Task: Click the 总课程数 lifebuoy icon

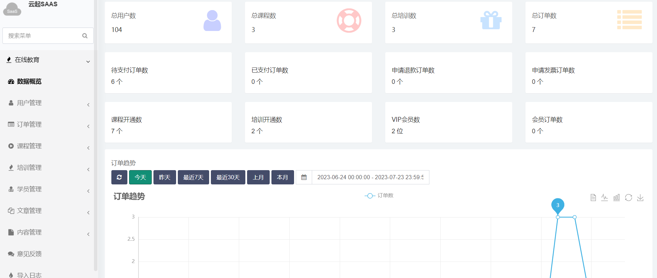Action: [349, 21]
